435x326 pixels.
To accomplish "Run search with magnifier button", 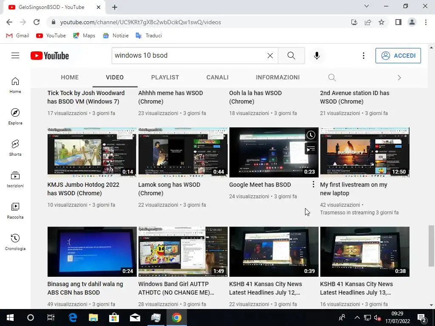I will pyautogui.click(x=291, y=56).
